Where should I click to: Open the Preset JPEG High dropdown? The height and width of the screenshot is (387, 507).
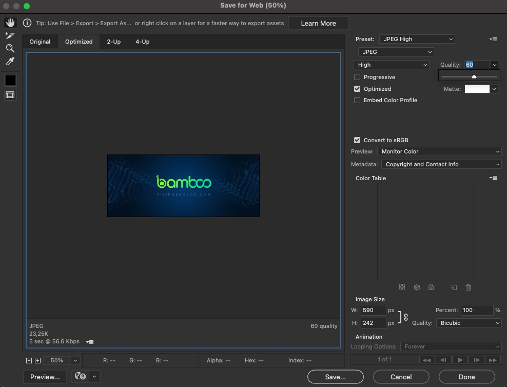click(417, 39)
